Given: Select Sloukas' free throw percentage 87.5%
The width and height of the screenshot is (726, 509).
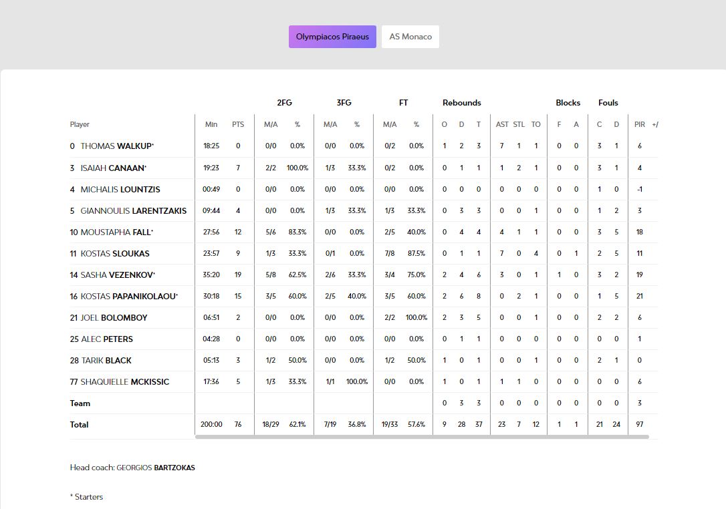Looking at the screenshot, I should tap(416, 253).
